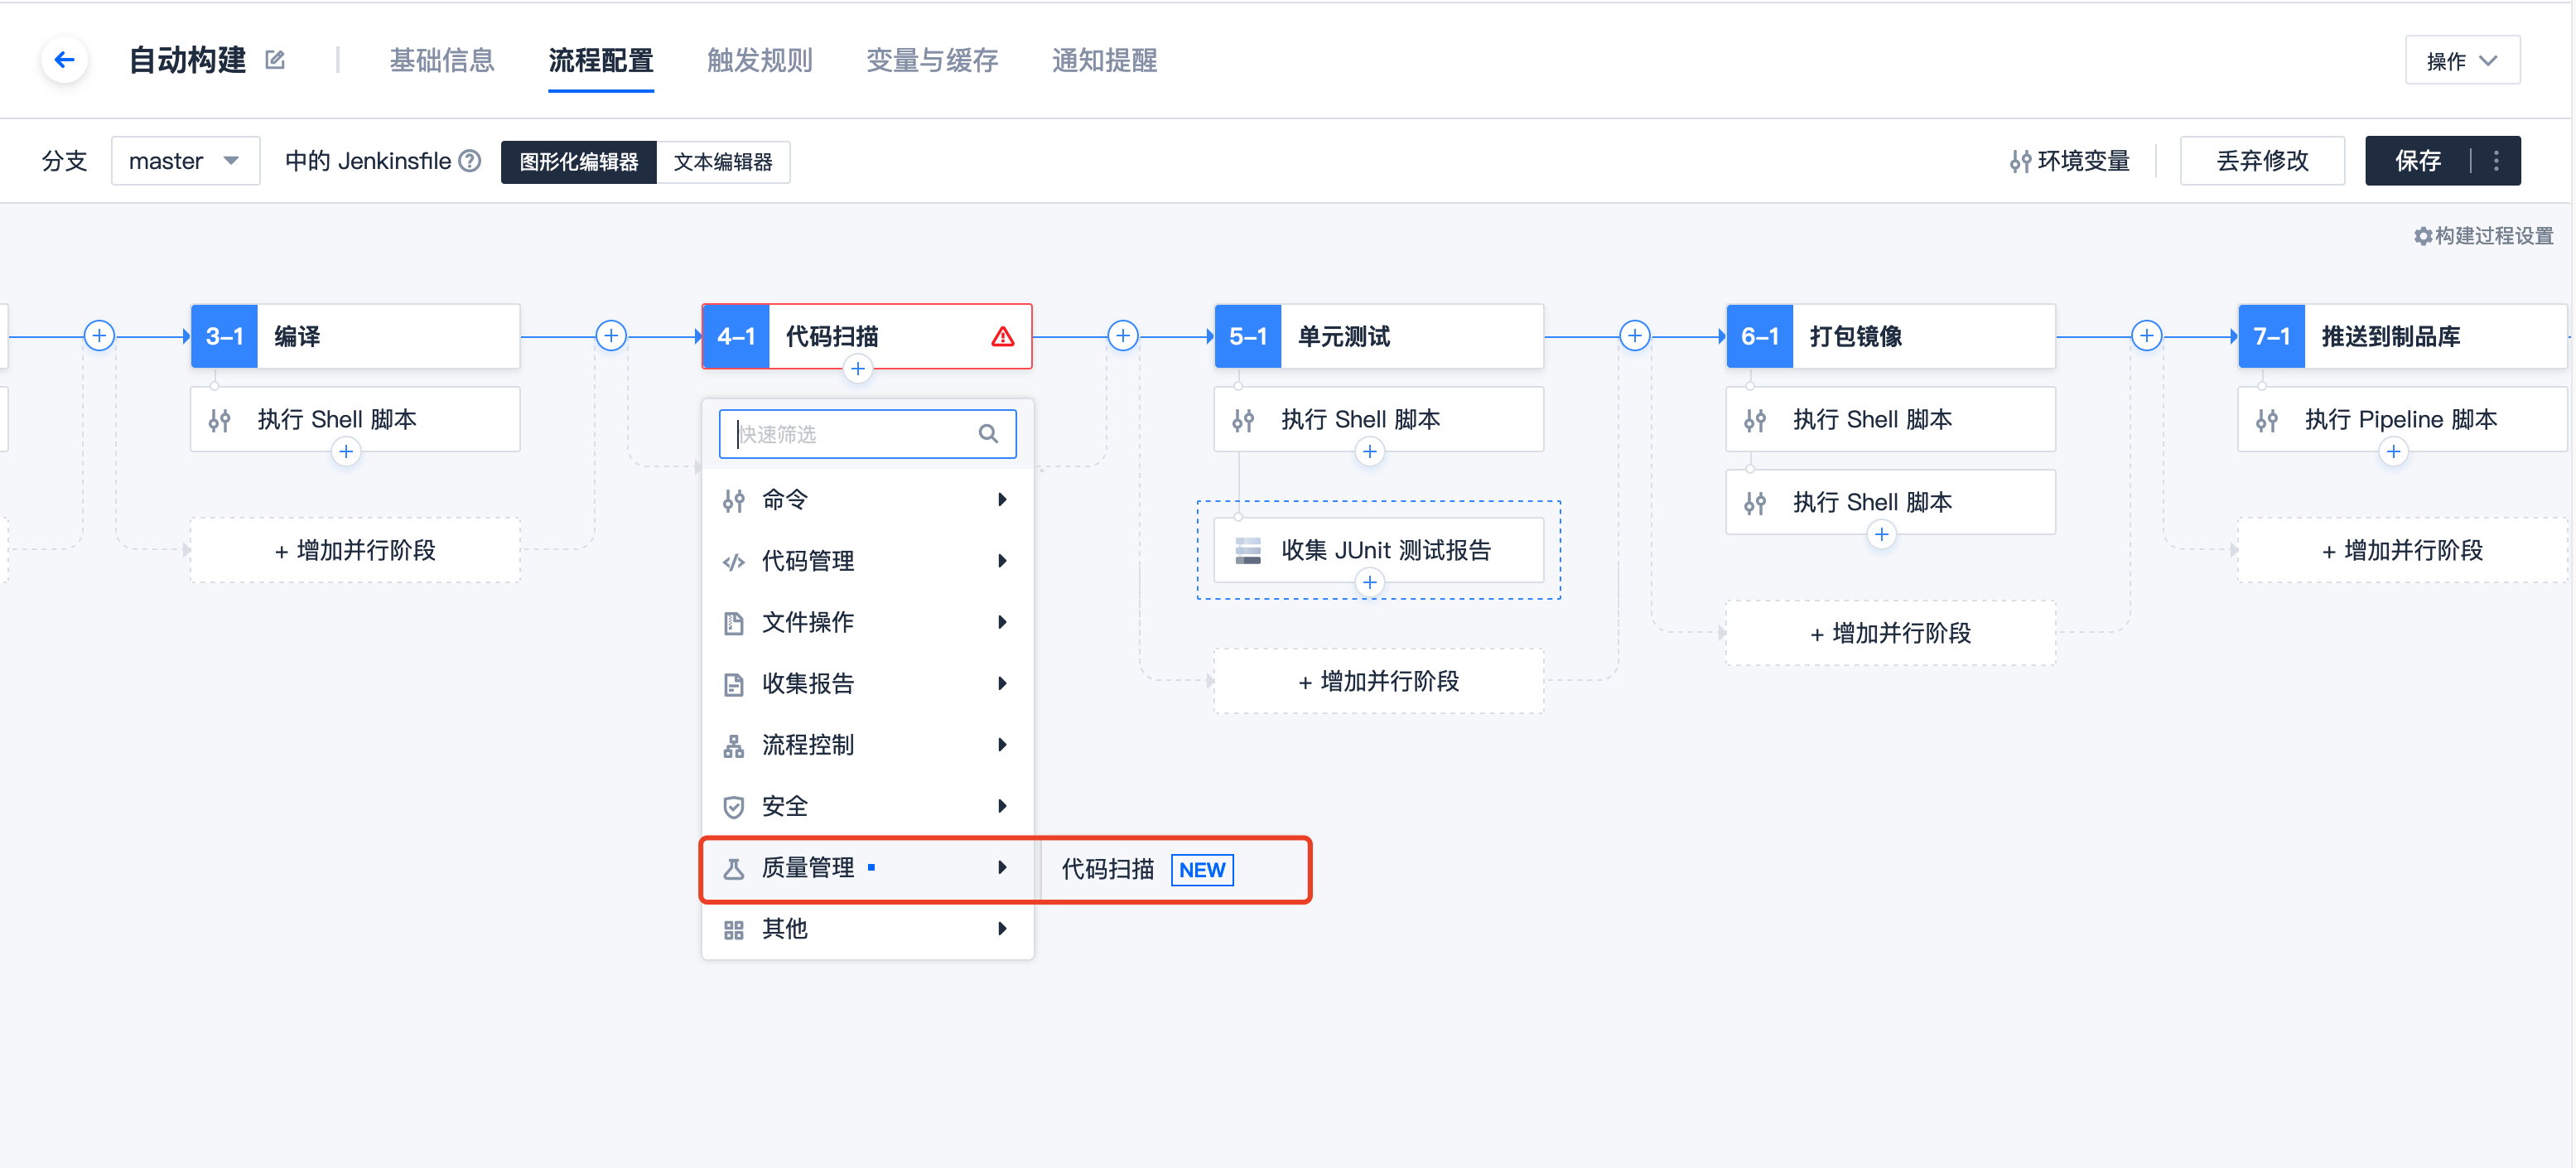Select the 3-1 编译 stage header
The width and height of the screenshot is (2576, 1168).
pos(355,337)
